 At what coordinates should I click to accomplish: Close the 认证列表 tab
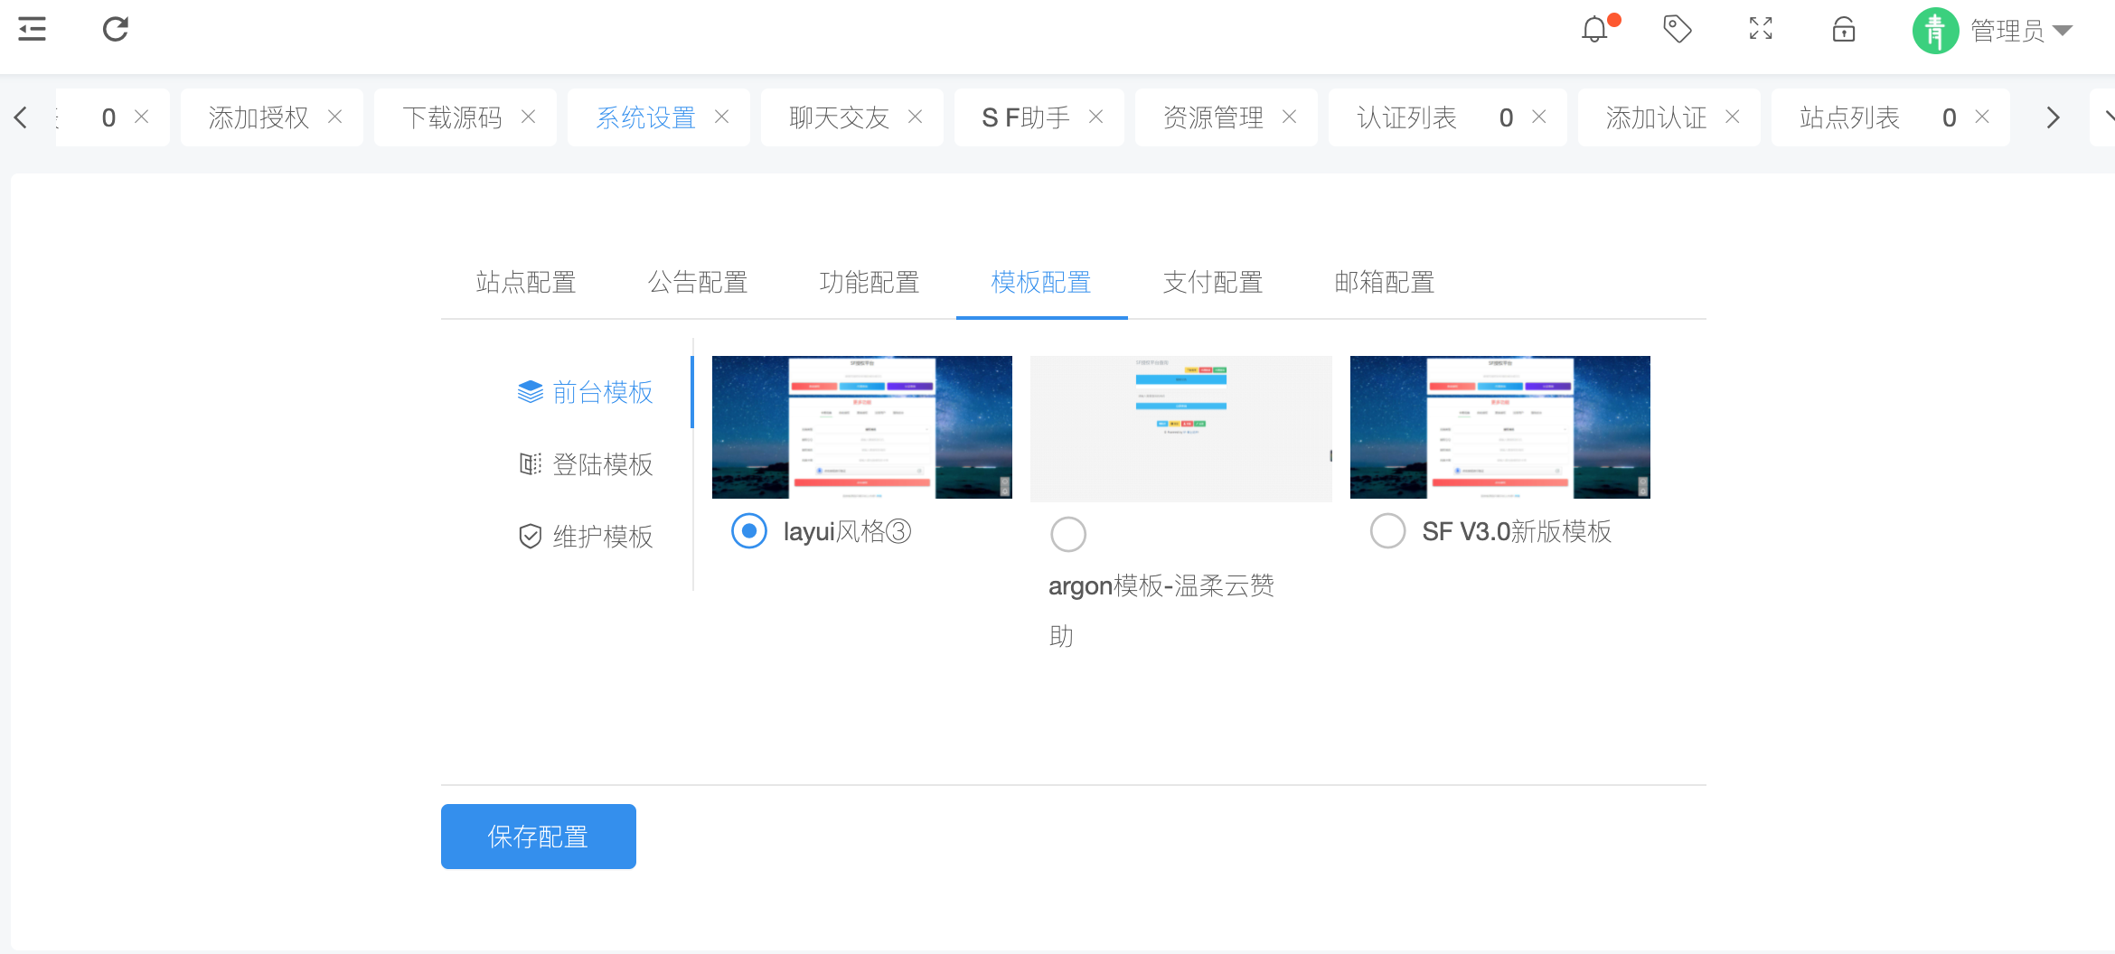coord(1539,117)
